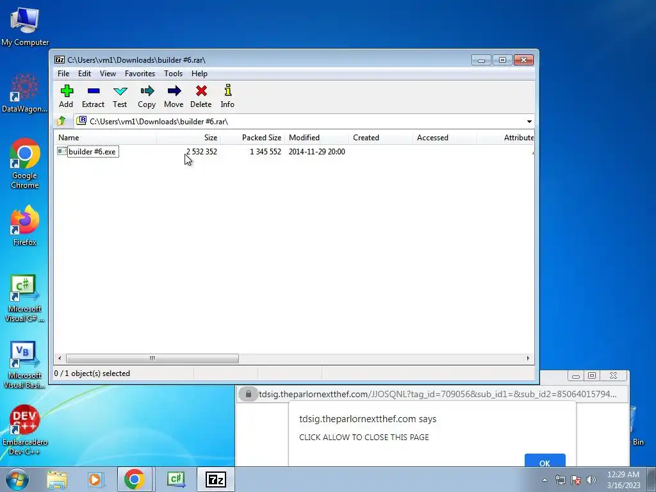Sort by the Attributes column header
Image resolution: width=656 pixels, height=492 pixels.
pyautogui.click(x=506, y=138)
